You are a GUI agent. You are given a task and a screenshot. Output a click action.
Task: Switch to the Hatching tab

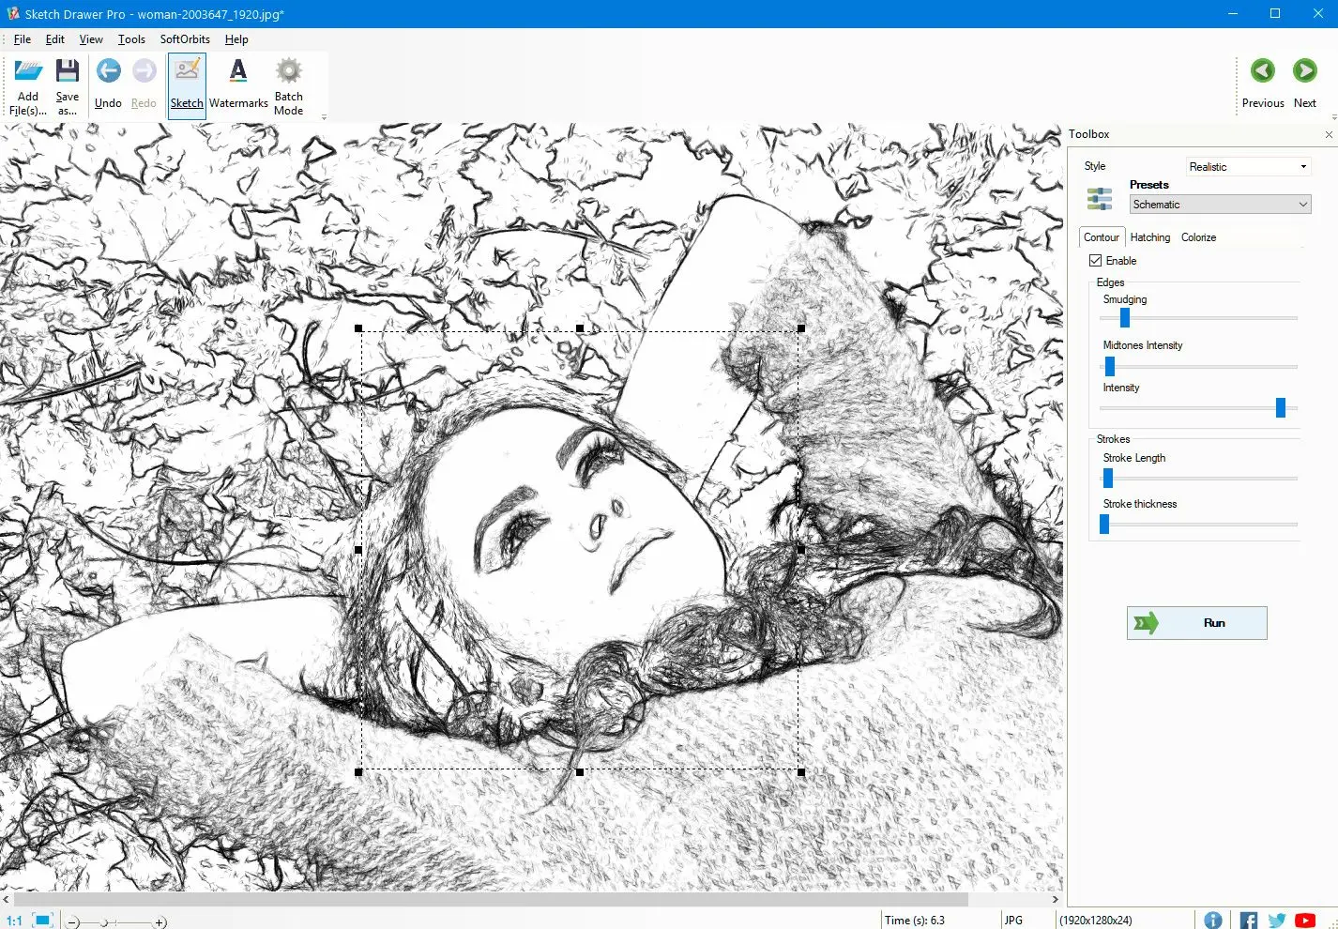click(1149, 237)
